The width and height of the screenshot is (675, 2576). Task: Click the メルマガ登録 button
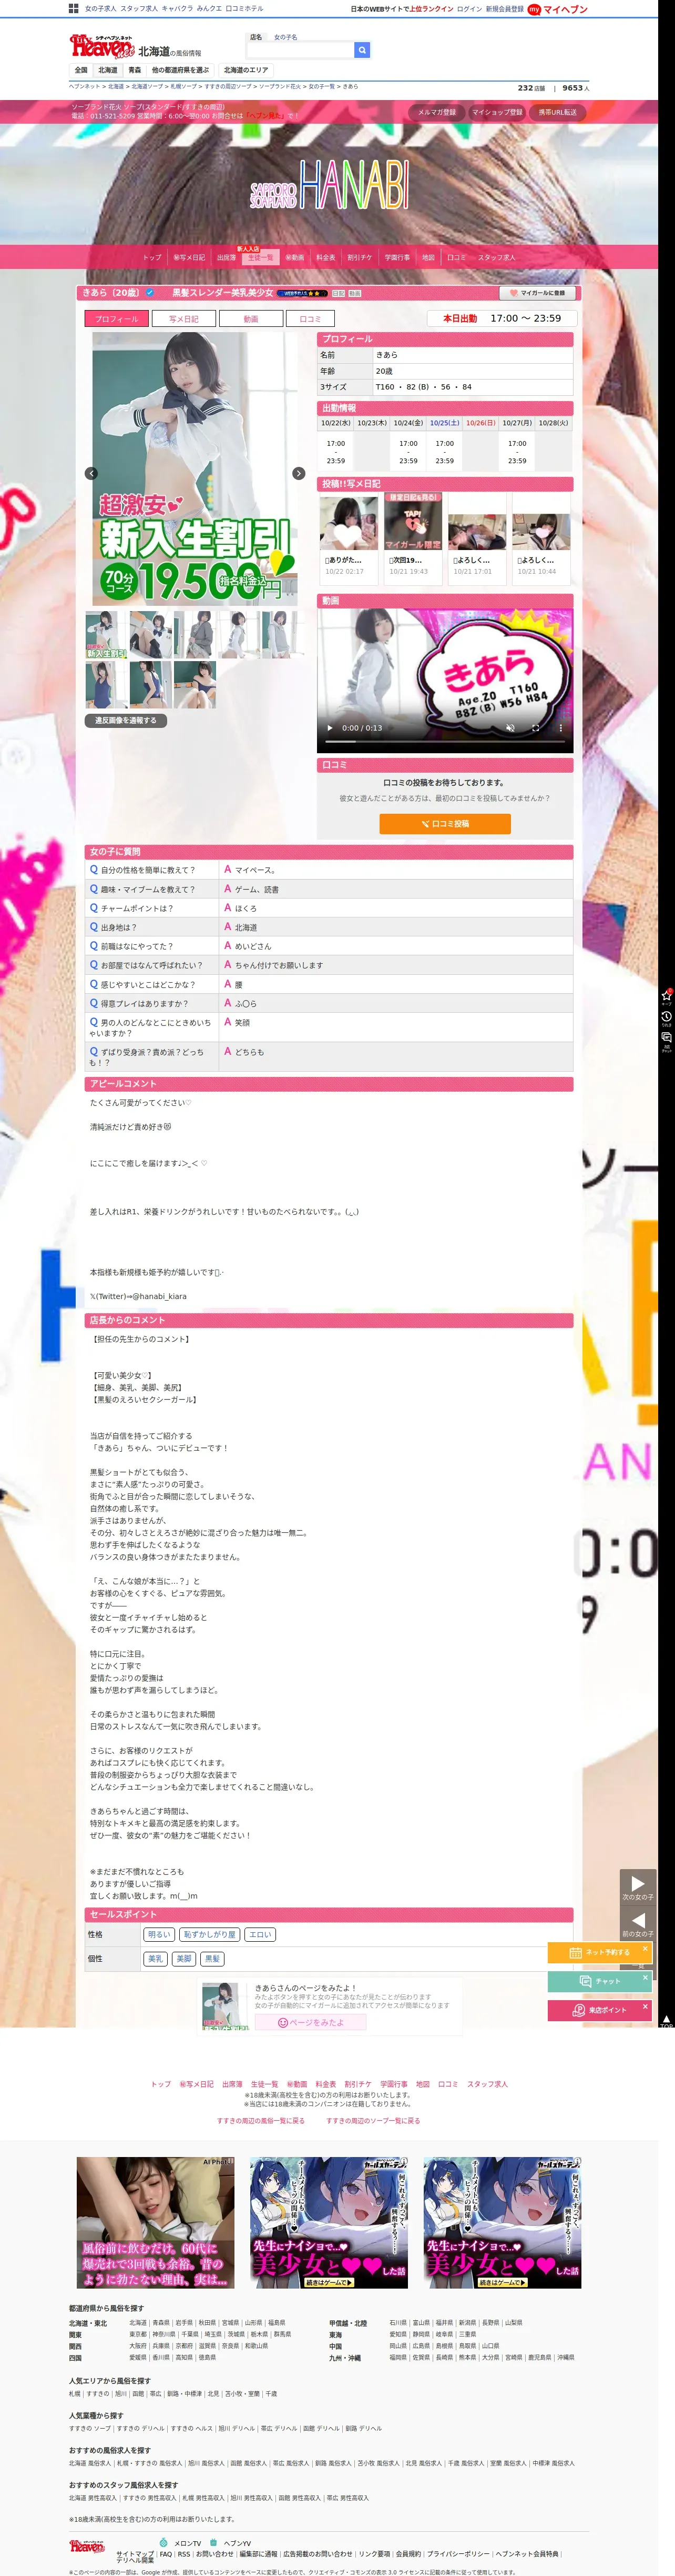pyautogui.click(x=436, y=112)
